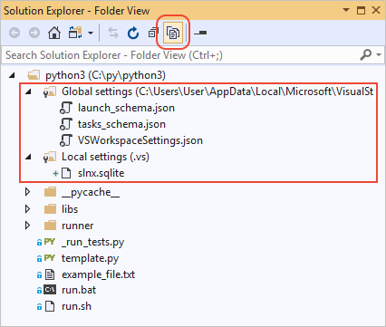Open the search options dropdown arrow
This screenshot has height=327, width=386.
379,55
